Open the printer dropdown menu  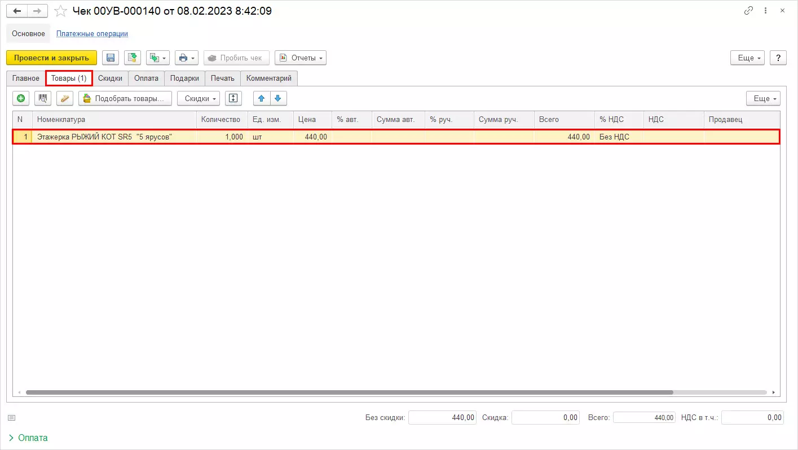[x=187, y=58]
